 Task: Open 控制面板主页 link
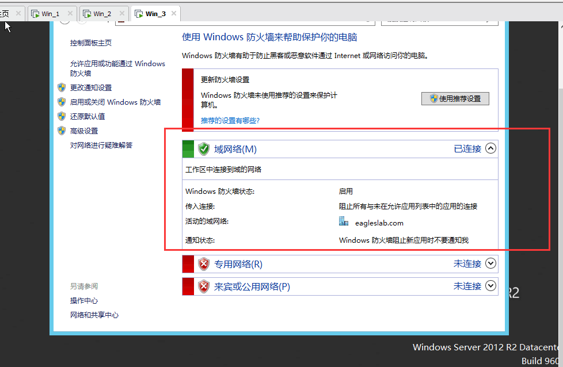pyautogui.click(x=90, y=43)
